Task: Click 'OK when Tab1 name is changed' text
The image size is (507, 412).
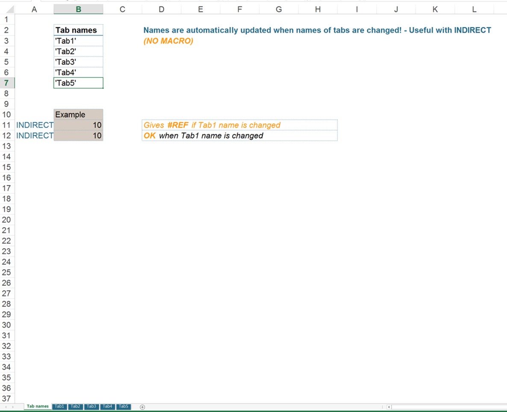Action: click(203, 136)
